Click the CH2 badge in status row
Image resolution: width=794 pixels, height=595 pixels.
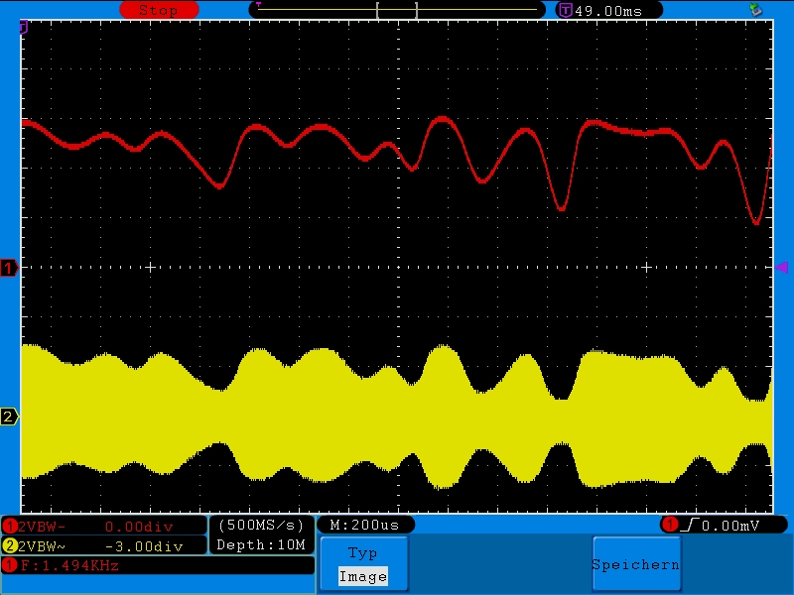10,545
